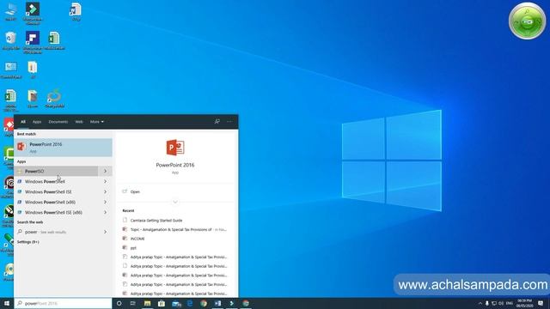Viewport: 550px width, 309px height.
Task: Select Recycle Bin desktop icon
Action: (11, 40)
